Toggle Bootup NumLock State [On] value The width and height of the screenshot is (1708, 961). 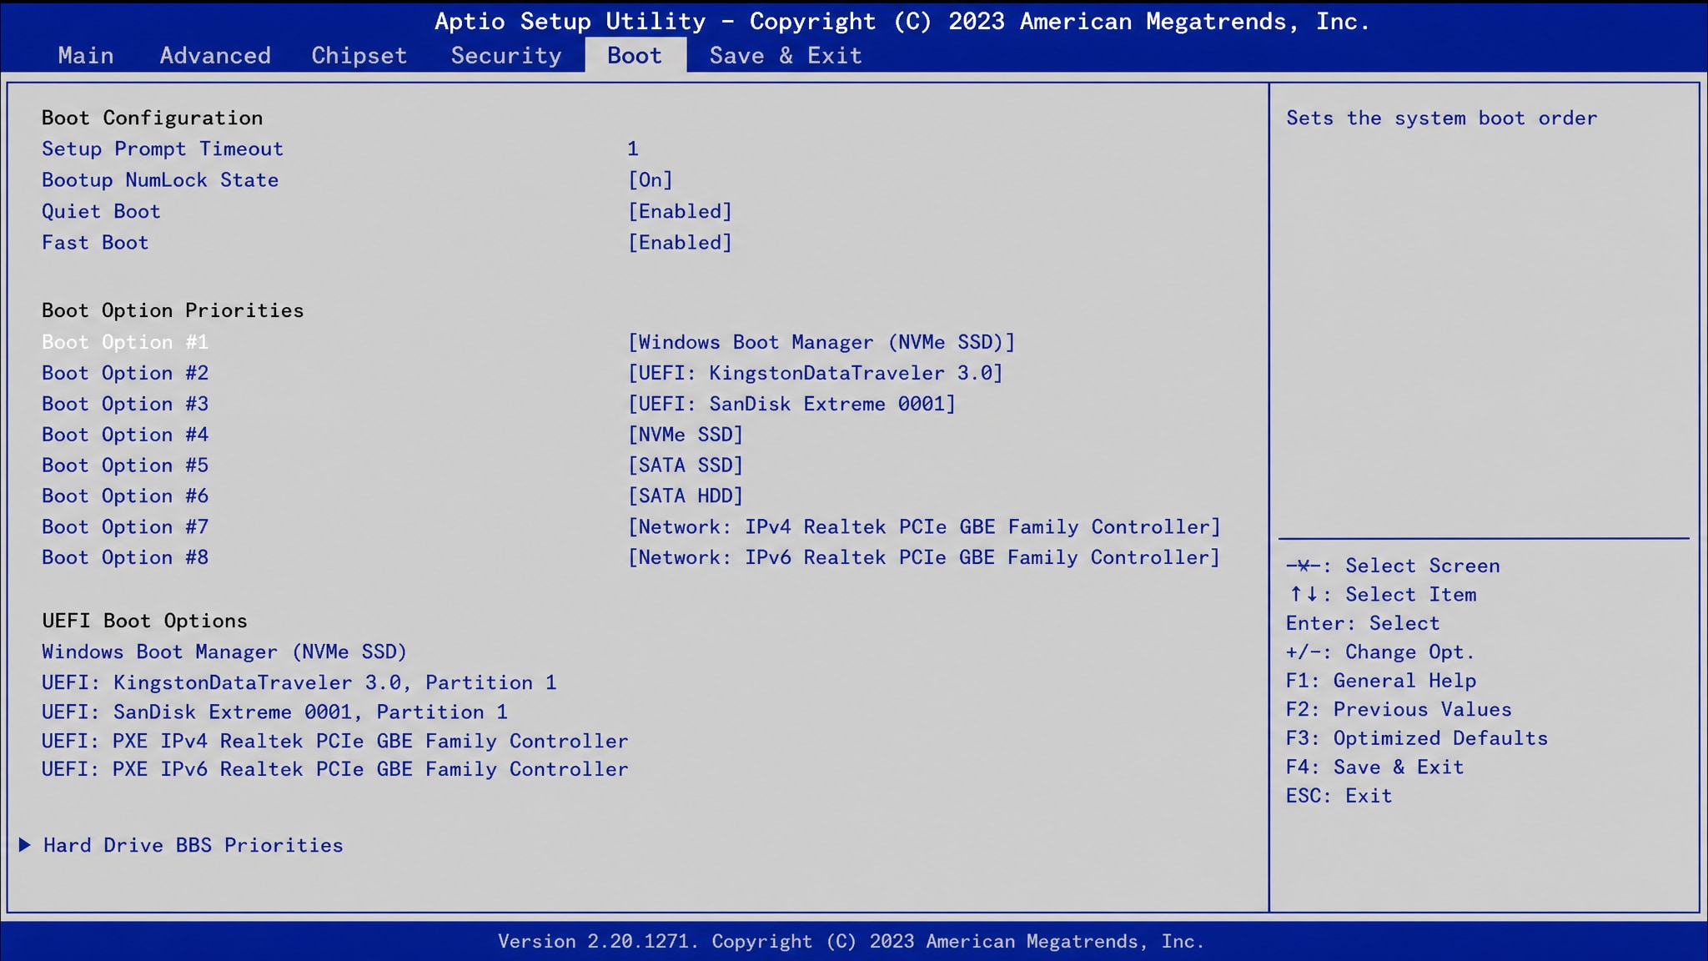[650, 180]
